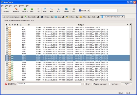Screen dimensions: 137x95
Task: Click green download arrow on part020.rar row
Action: [12, 71]
